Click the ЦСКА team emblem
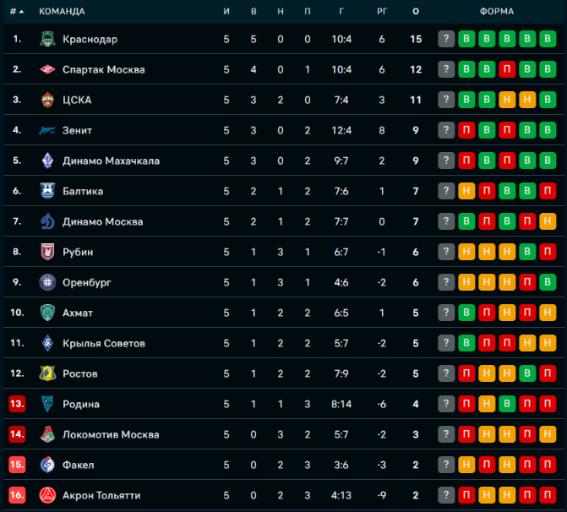Image resolution: width=567 pixels, height=512 pixels. pos(47,100)
